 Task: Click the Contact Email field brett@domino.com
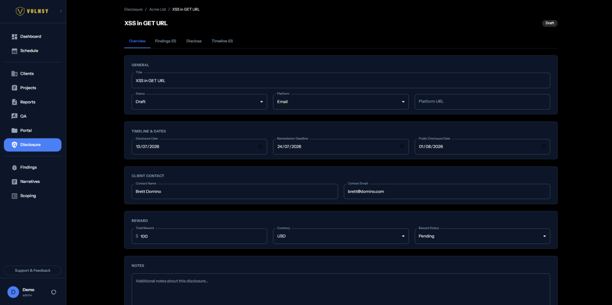point(447,192)
